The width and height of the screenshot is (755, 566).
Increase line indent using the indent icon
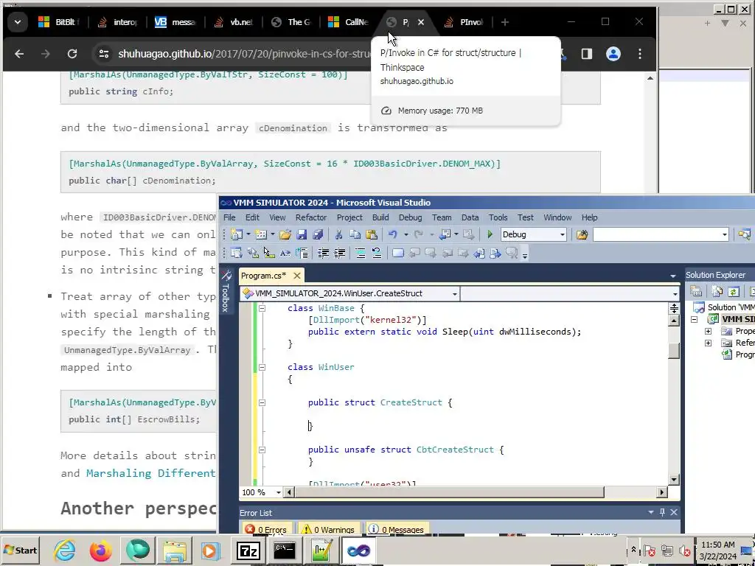(x=339, y=254)
